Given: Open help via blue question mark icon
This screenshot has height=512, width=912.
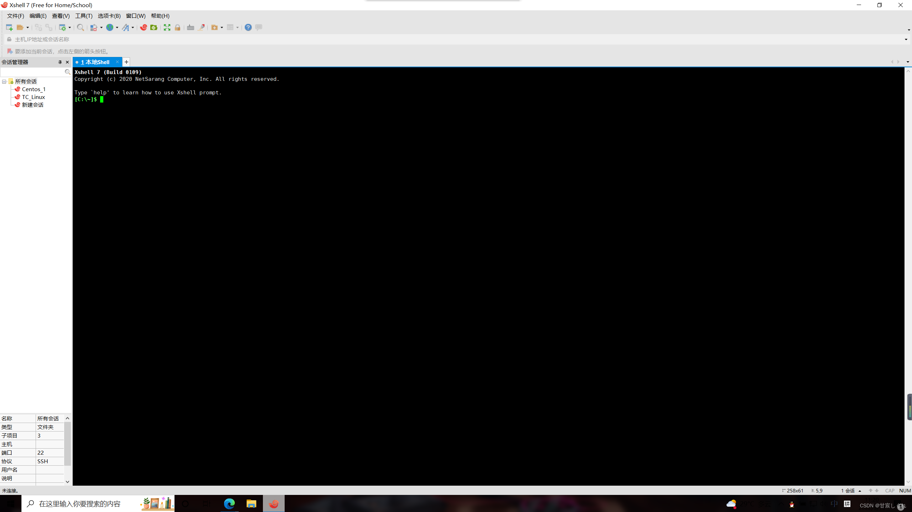Looking at the screenshot, I should point(248,27).
